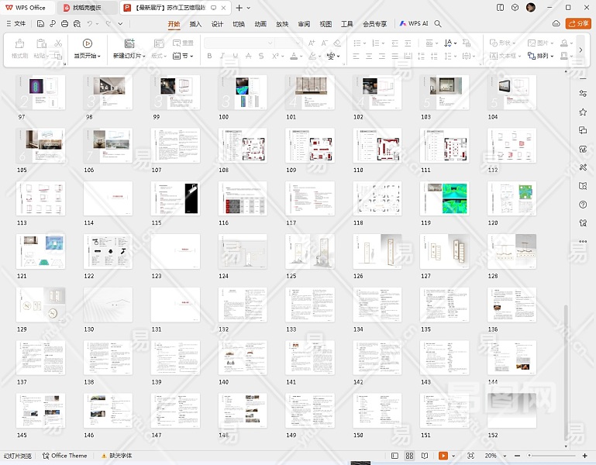Click the save icon in quick toolbar
Screen dimensions: 596x465
tap(40, 24)
